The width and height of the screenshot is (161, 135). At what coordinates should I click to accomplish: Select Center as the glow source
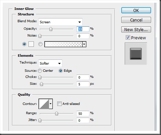point(40,71)
